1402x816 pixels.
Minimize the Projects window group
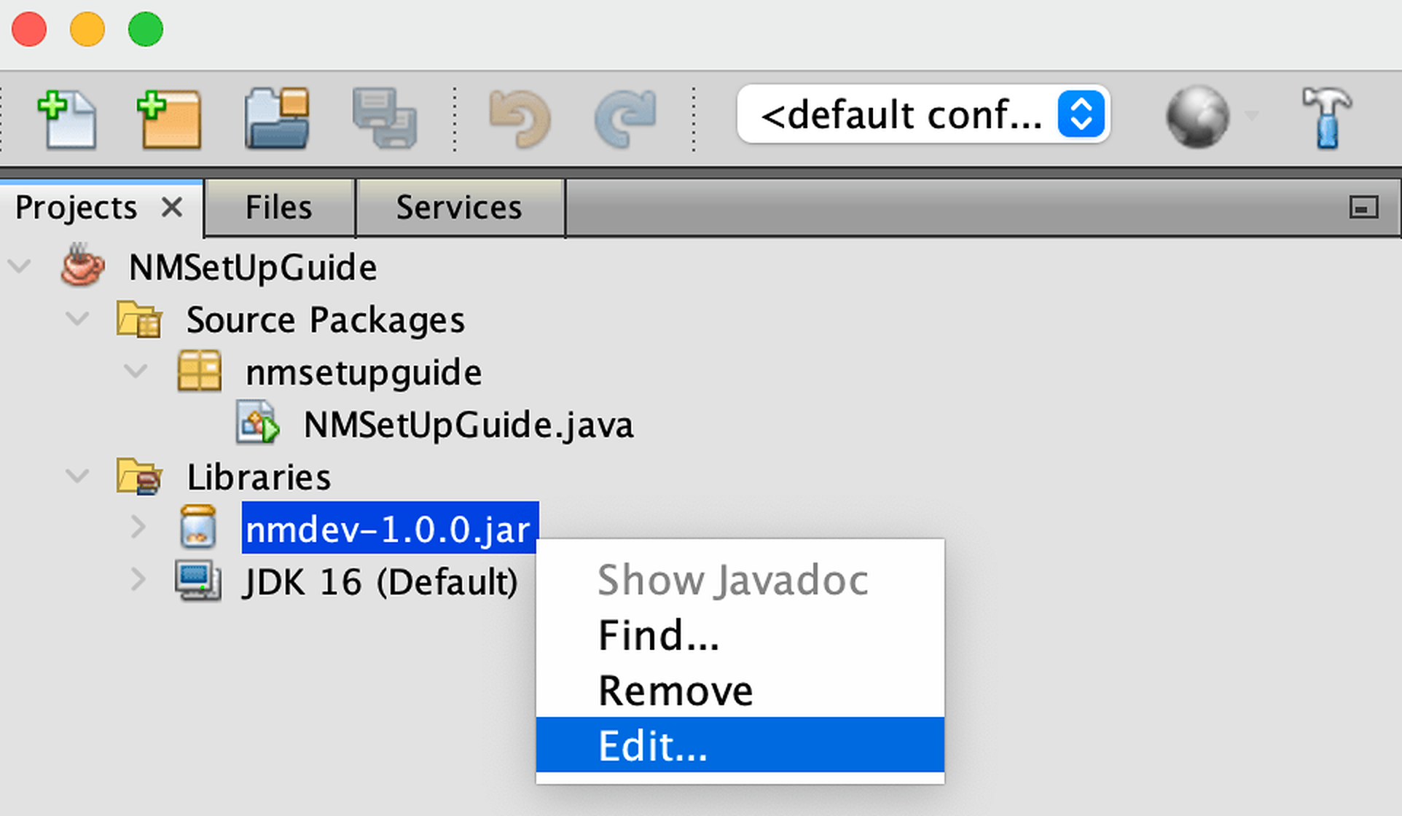(1363, 208)
